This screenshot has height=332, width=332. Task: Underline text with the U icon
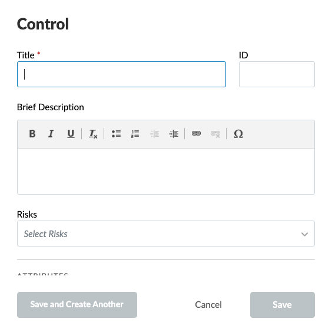point(71,134)
